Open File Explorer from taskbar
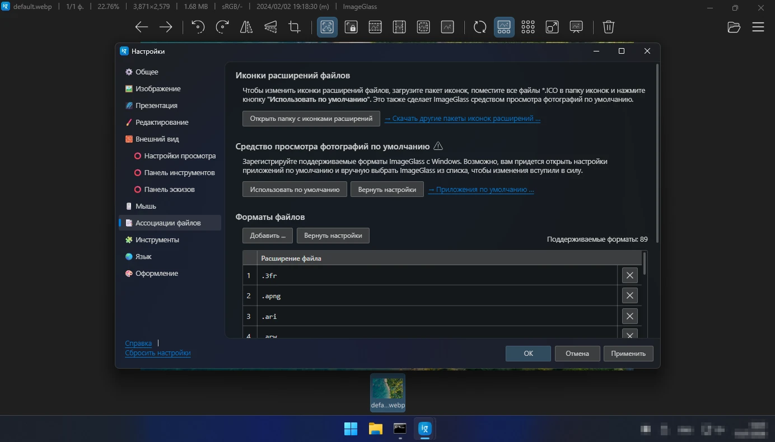Viewport: 775px width, 442px height. tap(375, 429)
